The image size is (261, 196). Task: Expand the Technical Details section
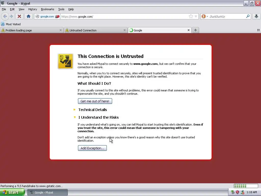93,110
